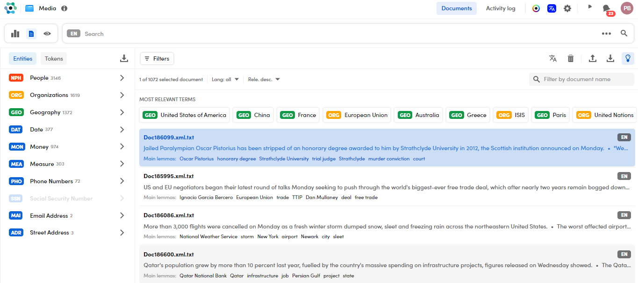This screenshot has height=283, width=638.
Task: Click the Filters button
Action: (x=157, y=59)
